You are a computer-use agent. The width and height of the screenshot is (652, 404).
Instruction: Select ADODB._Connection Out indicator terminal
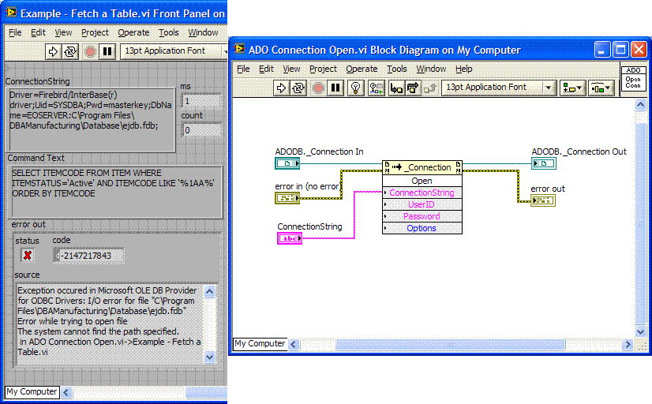[544, 163]
